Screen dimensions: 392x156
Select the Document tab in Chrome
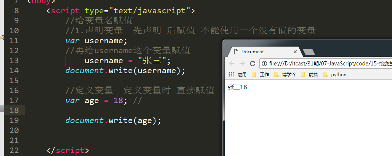click(264, 52)
